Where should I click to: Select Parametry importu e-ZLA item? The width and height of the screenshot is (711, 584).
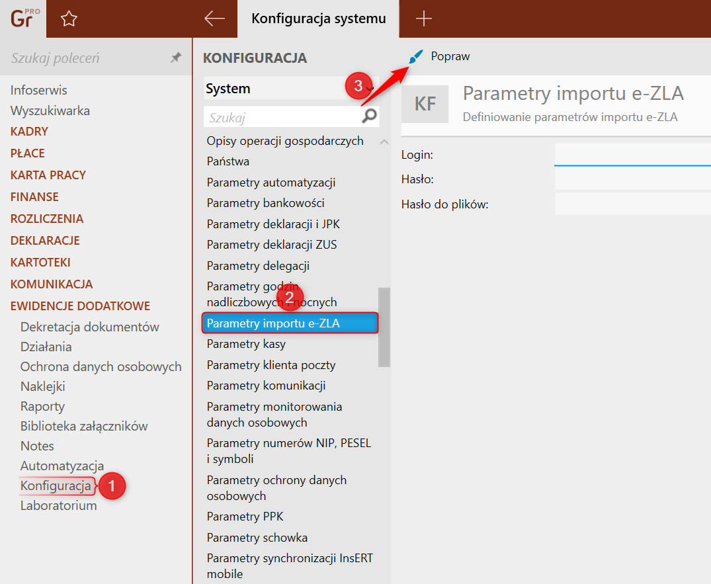pos(272,323)
